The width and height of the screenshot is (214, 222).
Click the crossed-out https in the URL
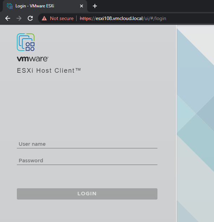tap(85, 18)
